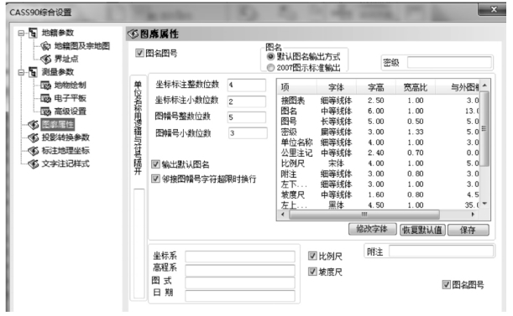Screen dimensions: 513x316
Task: Click the 坐标系 input field
Action: (240, 256)
